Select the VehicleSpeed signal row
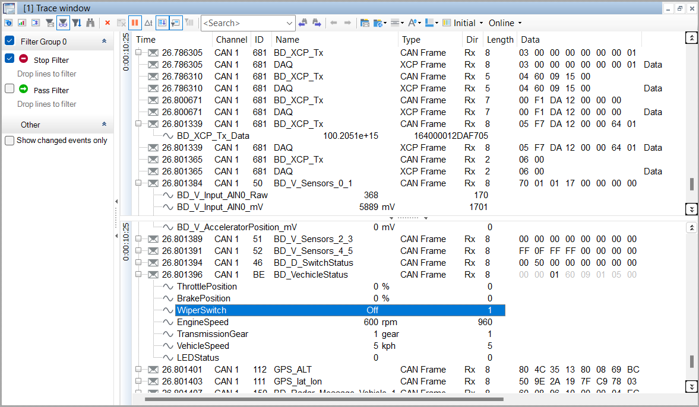This screenshot has width=699, height=407. click(x=340, y=346)
